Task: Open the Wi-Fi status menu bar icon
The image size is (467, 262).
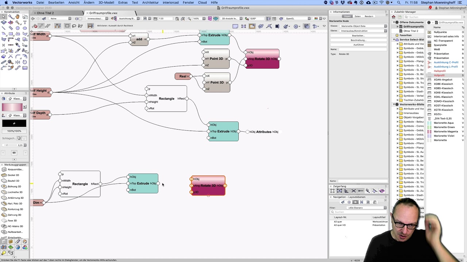Action: coord(382,3)
